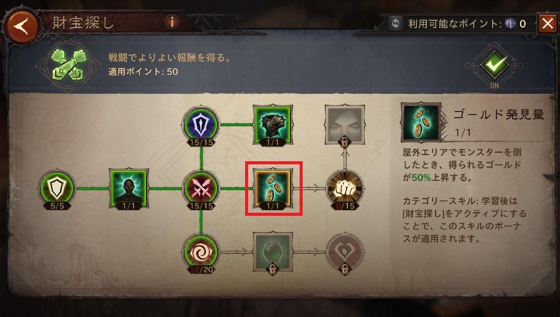The width and height of the screenshot is (560, 317).
Task: Select the locked green orb skill
Action: (x=273, y=253)
